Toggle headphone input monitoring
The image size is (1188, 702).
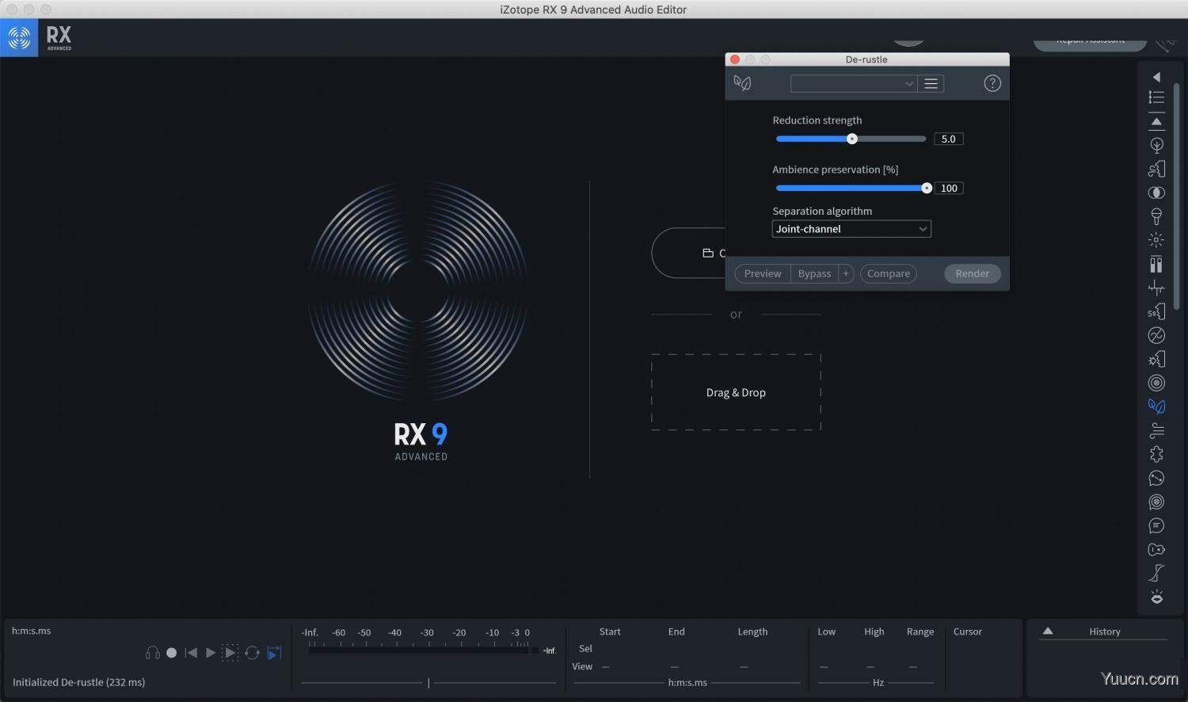(153, 653)
